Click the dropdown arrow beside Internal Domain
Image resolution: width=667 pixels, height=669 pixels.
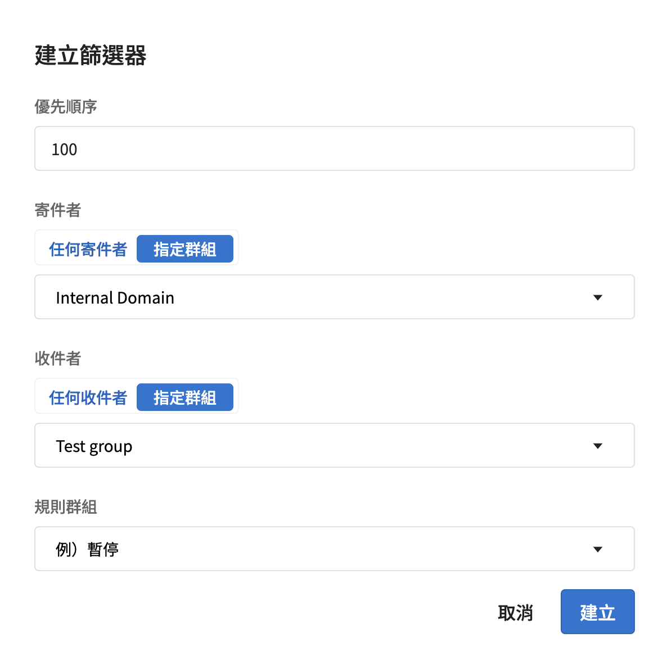(x=597, y=297)
